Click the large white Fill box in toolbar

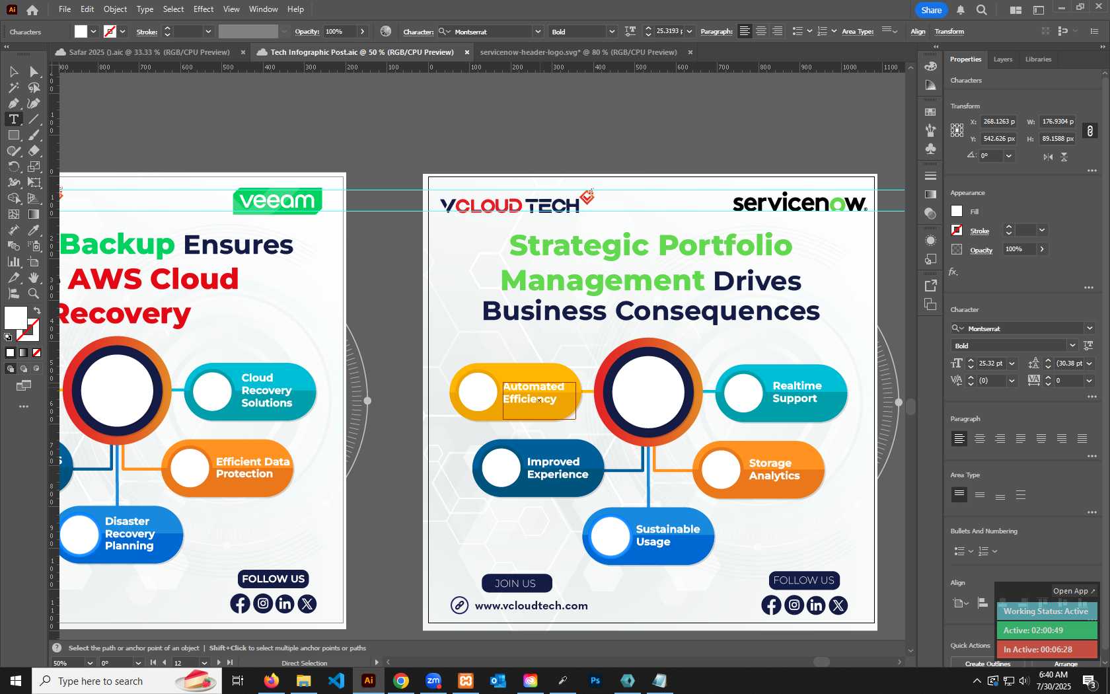(x=15, y=318)
